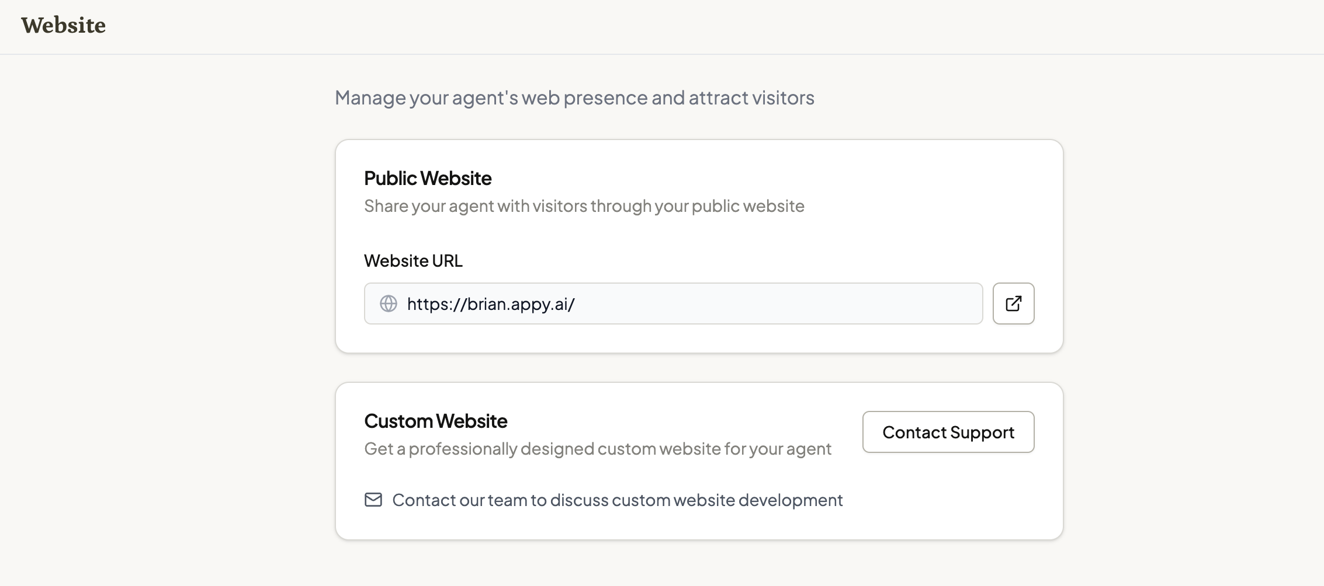The height and width of the screenshot is (586, 1324).
Task: Focus the Website URL input field
Action: click(673, 304)
